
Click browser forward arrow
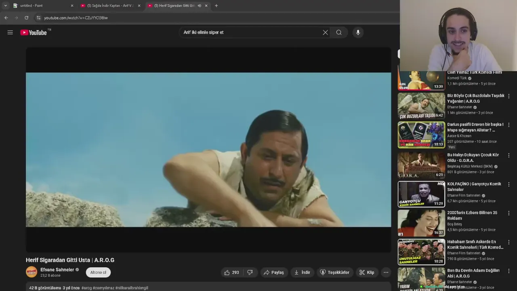point(16,18)
